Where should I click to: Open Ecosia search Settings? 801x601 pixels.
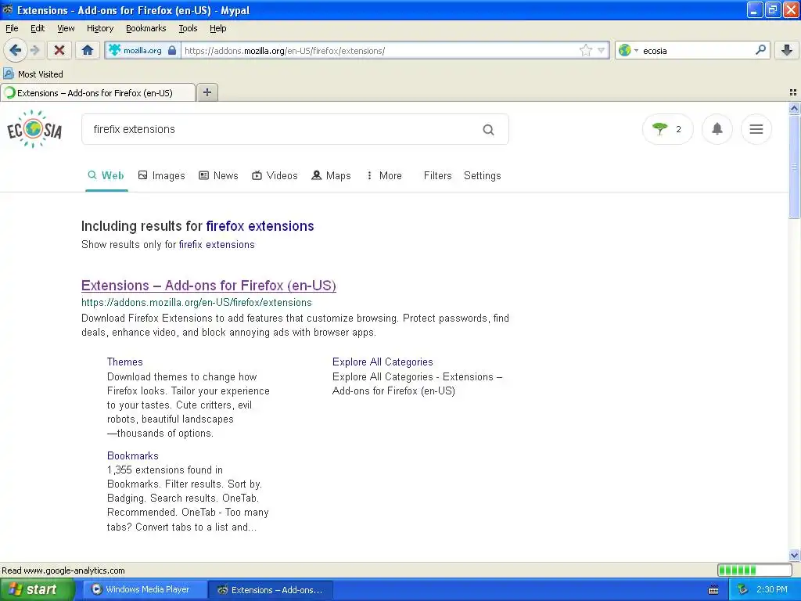pos(482,176)
